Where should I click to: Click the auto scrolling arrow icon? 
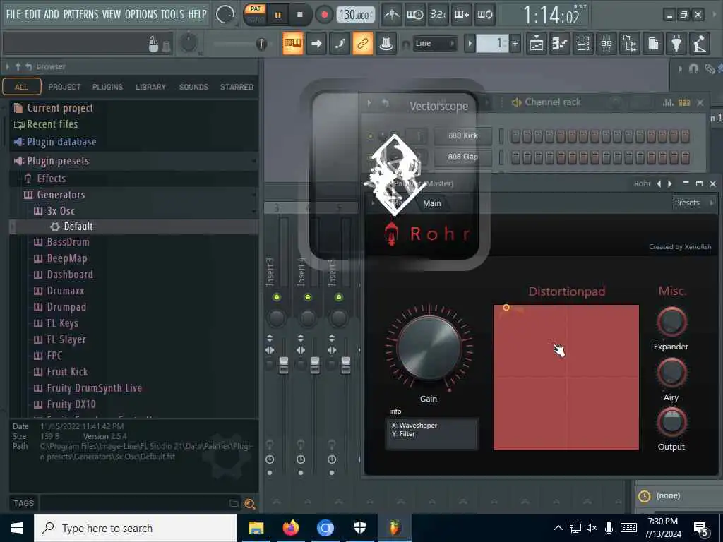(316, 44)
